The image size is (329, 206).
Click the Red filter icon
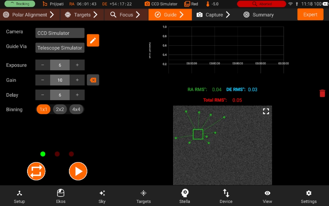[187, 4]
